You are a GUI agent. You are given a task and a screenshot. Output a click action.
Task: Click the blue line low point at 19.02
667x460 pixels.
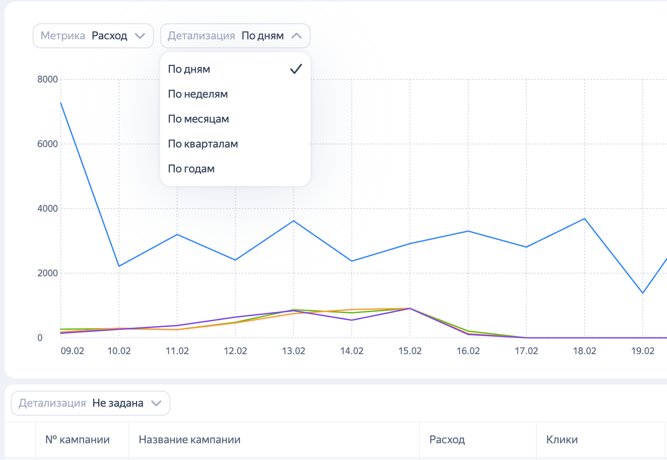(x=642, y=293)
